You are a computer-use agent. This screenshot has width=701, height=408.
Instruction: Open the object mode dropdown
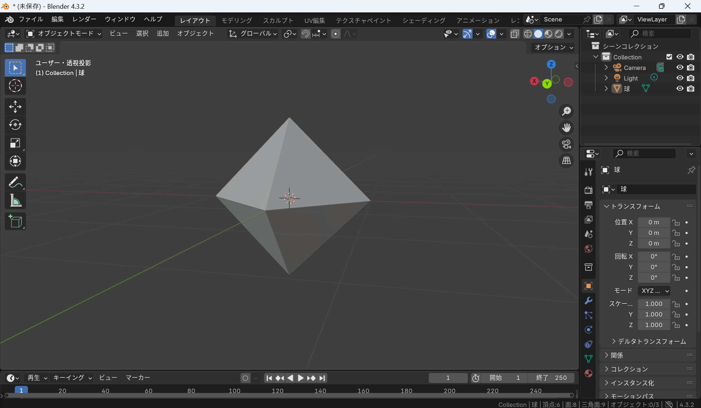64,34
